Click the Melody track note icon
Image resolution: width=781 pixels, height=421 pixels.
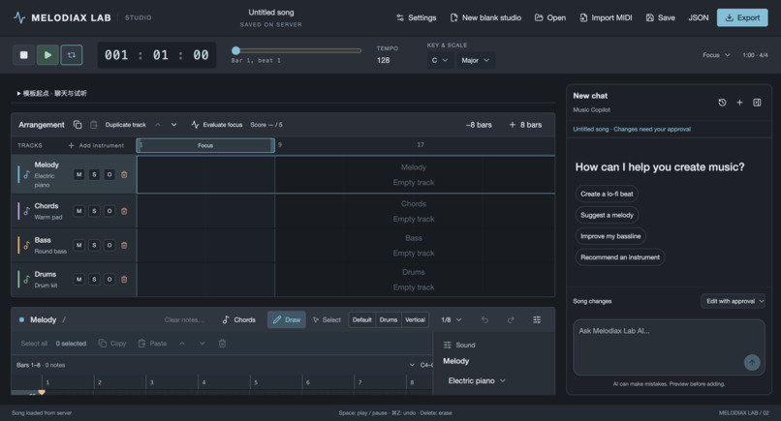27,174
